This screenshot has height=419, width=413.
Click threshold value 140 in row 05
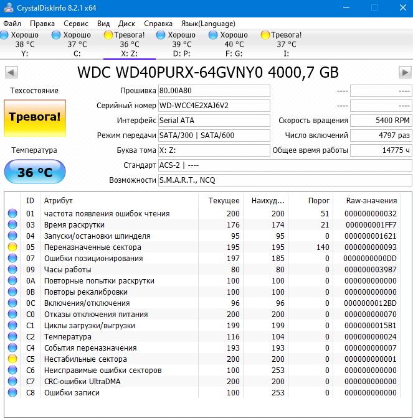(x=323, y=247)
